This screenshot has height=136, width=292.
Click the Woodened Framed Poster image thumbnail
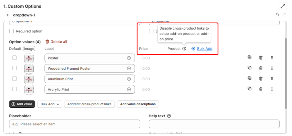[x=29, y=69]
